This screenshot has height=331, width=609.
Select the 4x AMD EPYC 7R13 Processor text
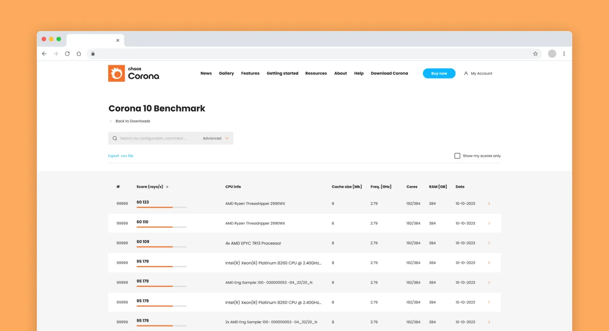coord(253,243)
